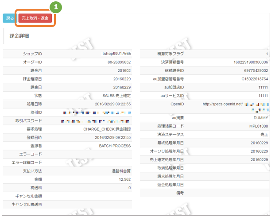
Task: Click the 備考 label
Action: point(180,193)
